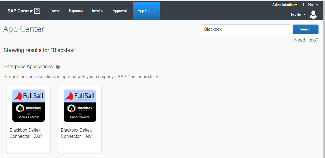This screenshot has width=325, height=158.
Task: Click the 'Showing results for "Blackbox"' text
Action: click(x=40, y=50)
